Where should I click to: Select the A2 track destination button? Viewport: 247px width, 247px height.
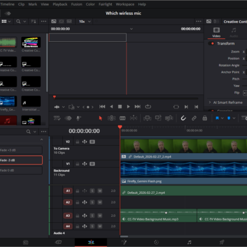[68, 203]
